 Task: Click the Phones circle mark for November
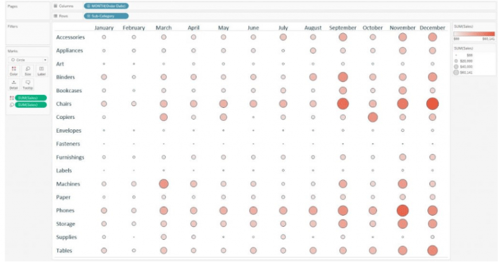[402, 211]
